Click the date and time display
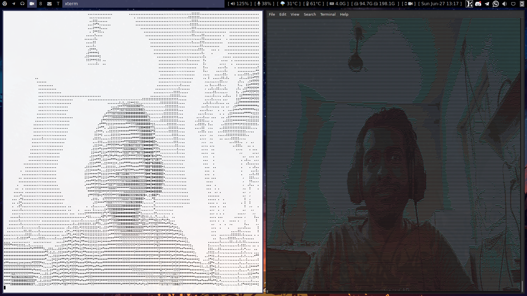The height and width of the screenshot is (296, 527). click(x=440, y=4)
